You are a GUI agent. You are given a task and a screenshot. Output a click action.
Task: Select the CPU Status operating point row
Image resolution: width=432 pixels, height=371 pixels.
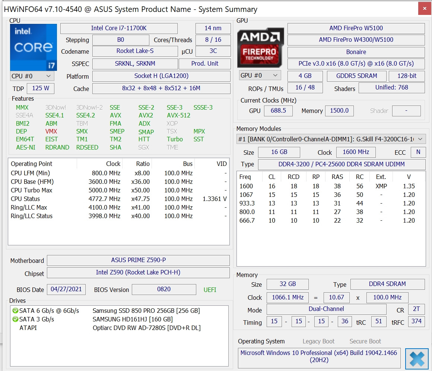coord(119,199)
